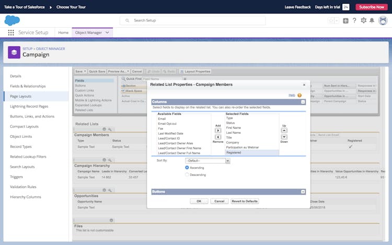392x245 pixels.
Task: Open the Setup gear menu
Action: pyautogui.click(x=363, y=20)
